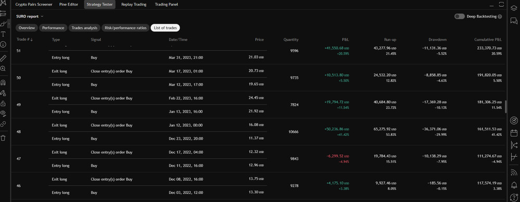Select the Strategy Tester tab
The image size is (520, 202).
click(100, 5)
